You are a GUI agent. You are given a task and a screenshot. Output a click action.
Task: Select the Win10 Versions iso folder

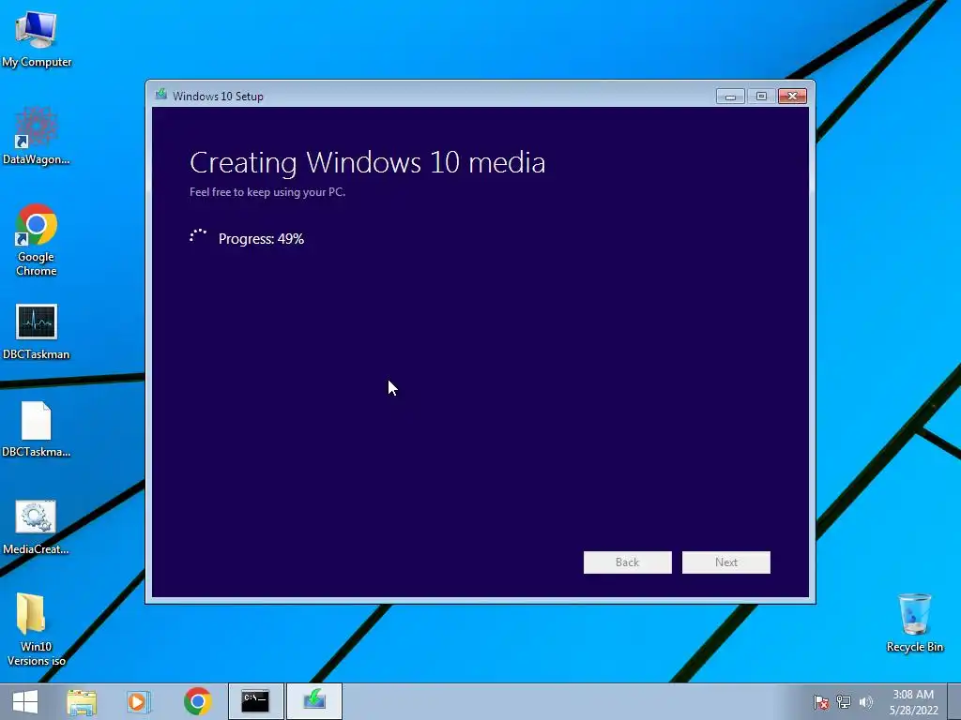pyautogui.click(x=37, y=629)
